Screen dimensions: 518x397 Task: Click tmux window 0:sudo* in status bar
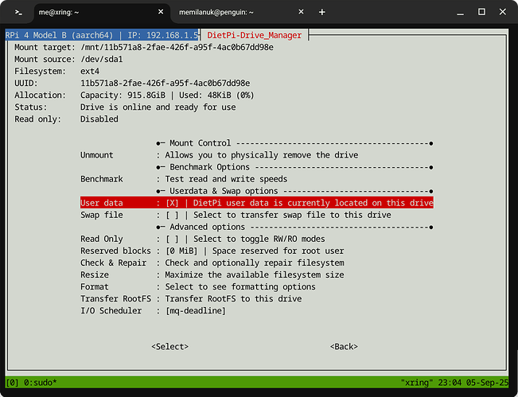click(41, 383)
